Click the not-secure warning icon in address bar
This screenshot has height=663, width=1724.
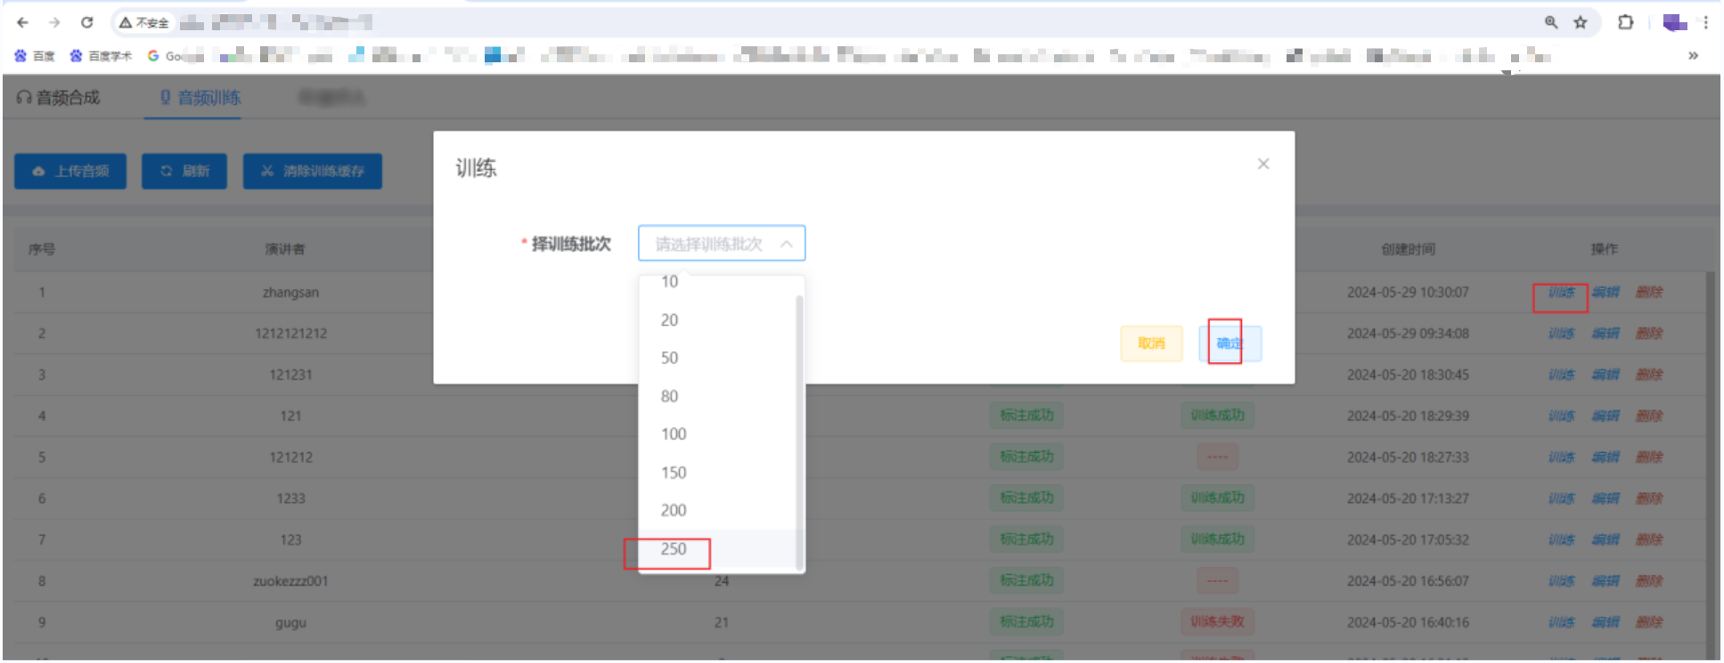126,22
